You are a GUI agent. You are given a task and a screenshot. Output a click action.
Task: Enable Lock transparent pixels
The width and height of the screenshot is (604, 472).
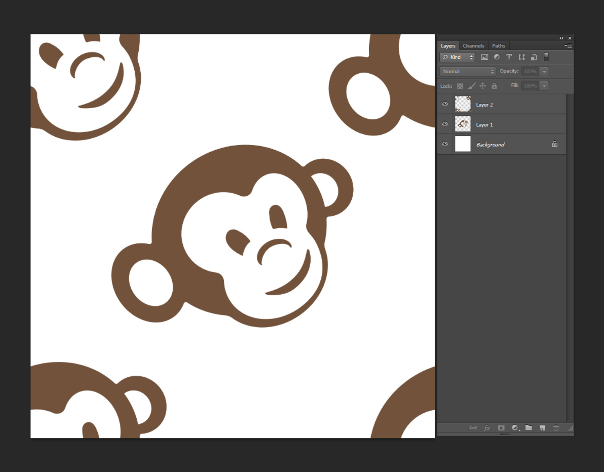(x=460, y=86)
